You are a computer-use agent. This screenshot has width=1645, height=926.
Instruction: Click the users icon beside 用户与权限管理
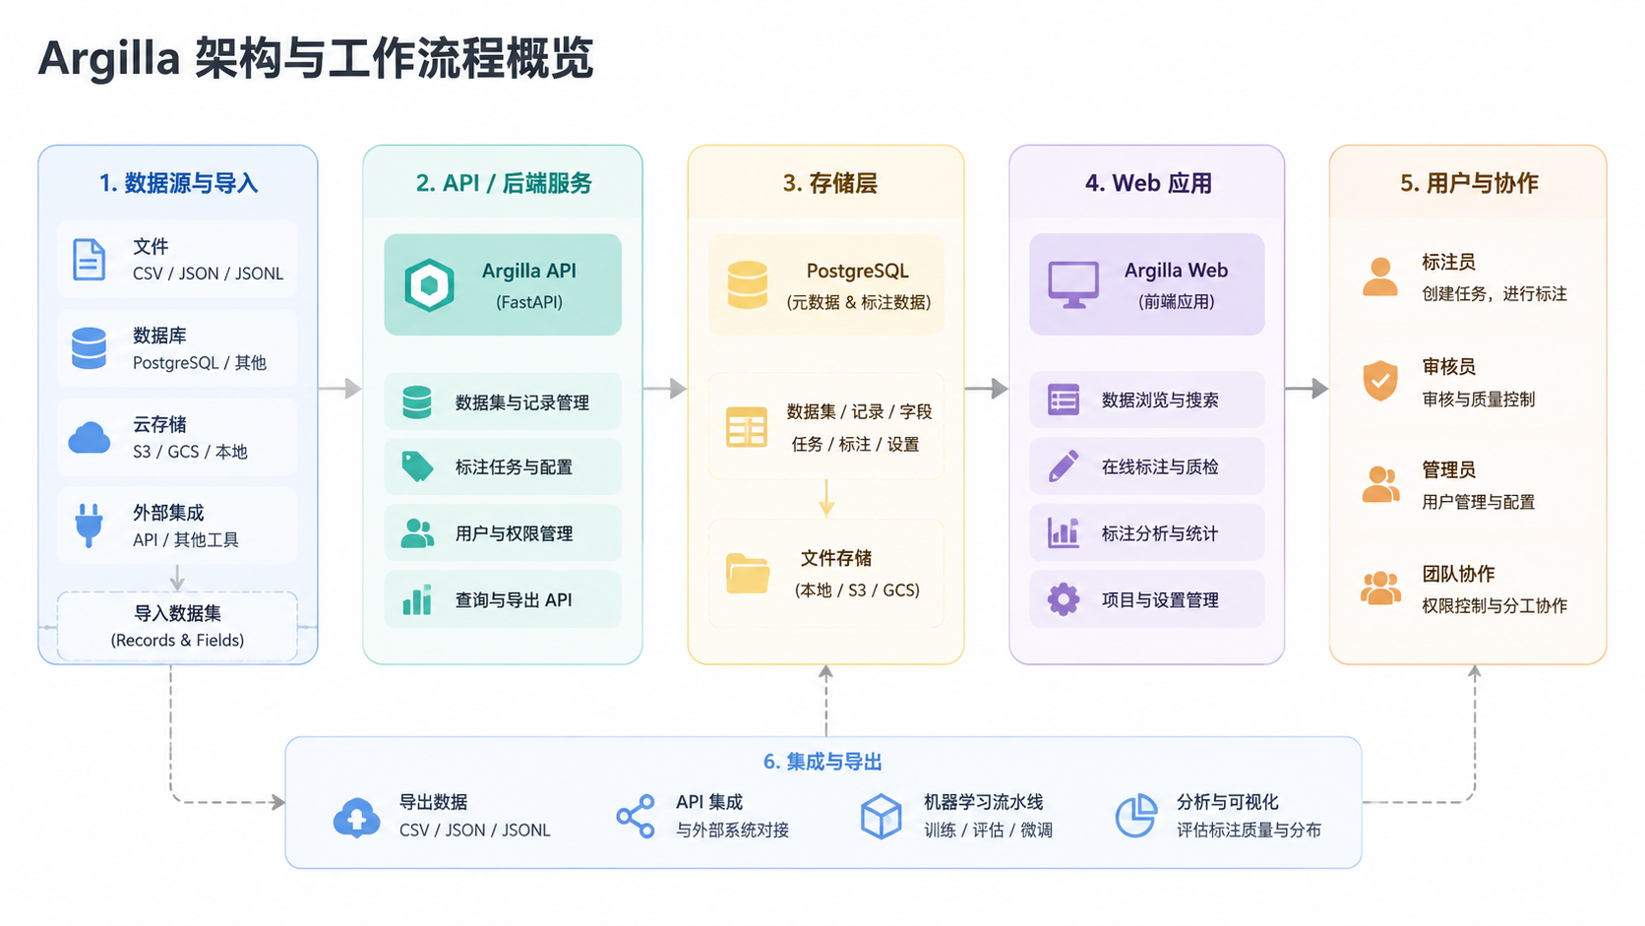(x=417, y=533)
